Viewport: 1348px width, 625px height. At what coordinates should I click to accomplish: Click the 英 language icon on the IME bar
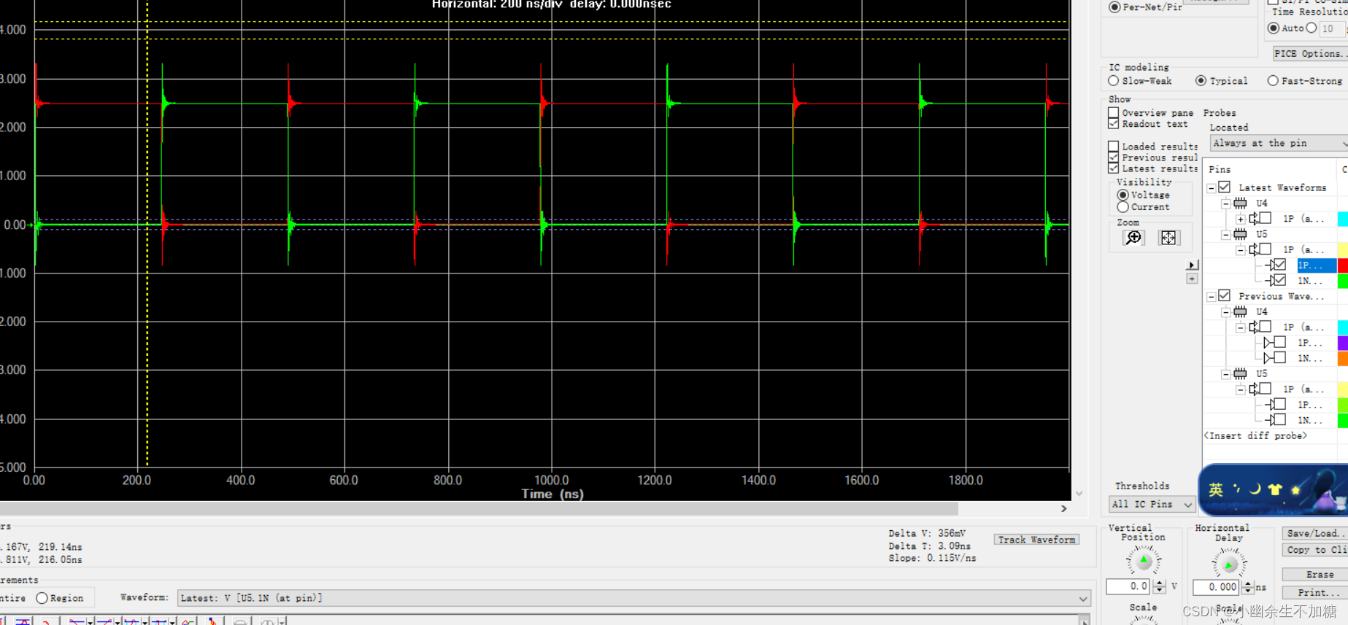(1216, 489)
